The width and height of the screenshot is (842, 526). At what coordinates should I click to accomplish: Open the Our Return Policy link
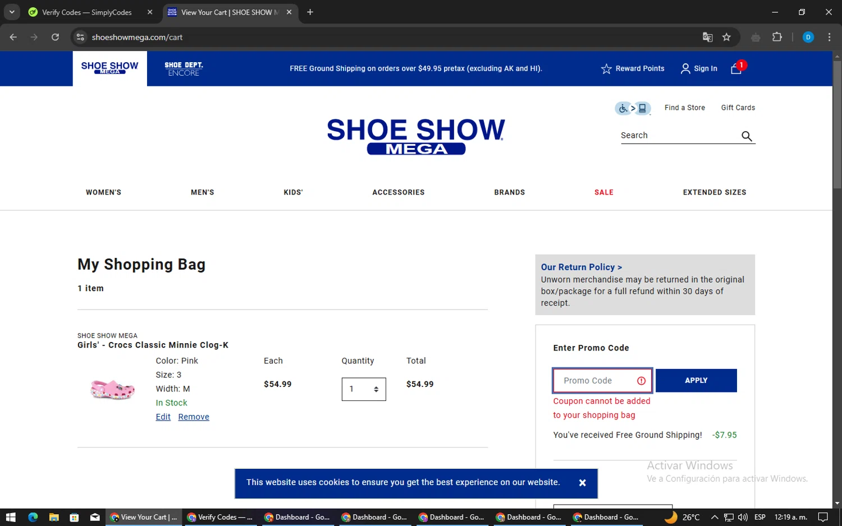[x=582, y=267]
